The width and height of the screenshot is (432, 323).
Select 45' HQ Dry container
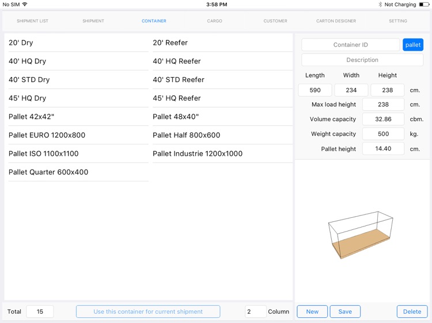tap(78, 98)
